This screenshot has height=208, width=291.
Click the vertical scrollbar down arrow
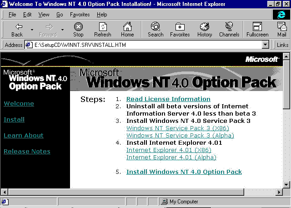[286, 184]
